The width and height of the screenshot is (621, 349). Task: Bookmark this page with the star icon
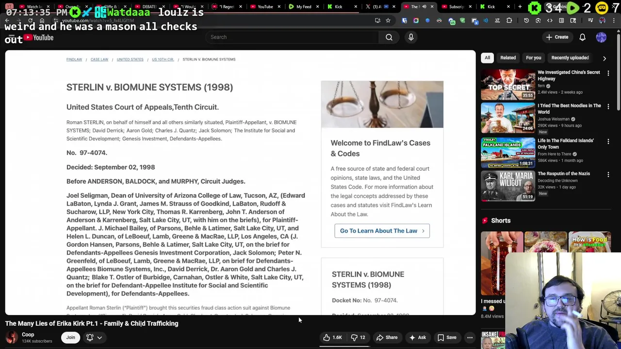[388, 20]
